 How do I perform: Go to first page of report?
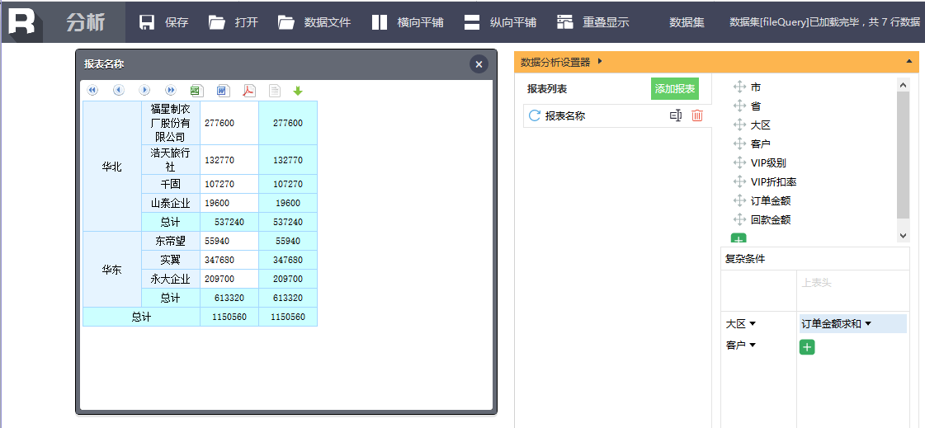(92, 90)
